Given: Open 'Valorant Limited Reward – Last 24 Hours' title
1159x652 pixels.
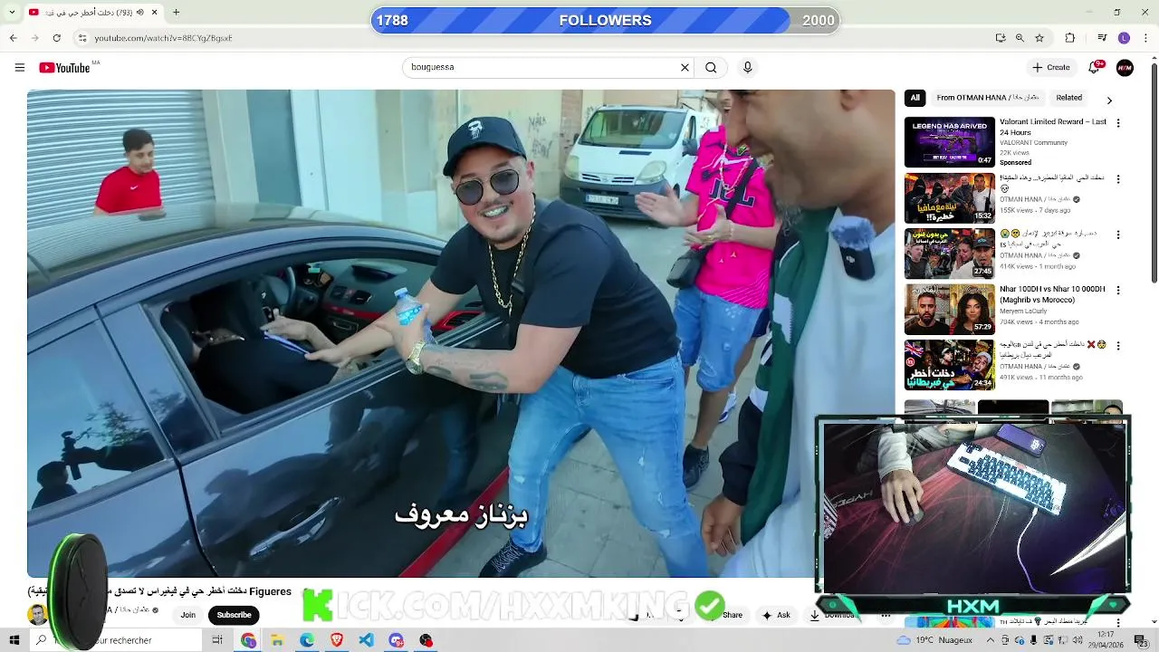Looking at the screenshot, I should (x=1053, y=127).
